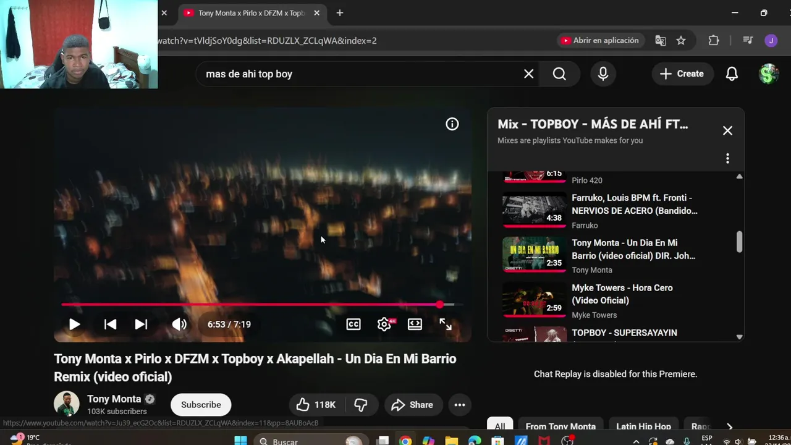This screenshot has width=791, height=445.
Task: Open Tony Monta channel name link
Action: coord(114,399)
